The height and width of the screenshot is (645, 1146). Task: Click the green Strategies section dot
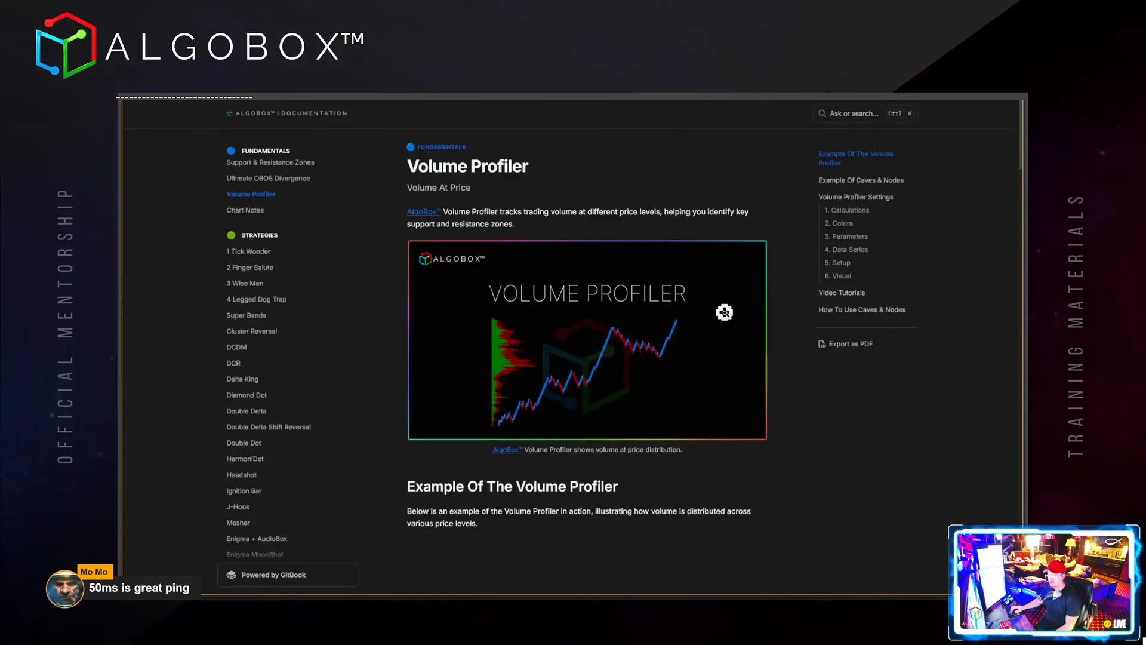[231, 235]
